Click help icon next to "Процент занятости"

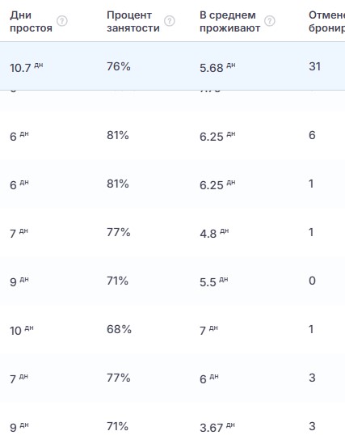pyautogui.click(x=170, y=21)
